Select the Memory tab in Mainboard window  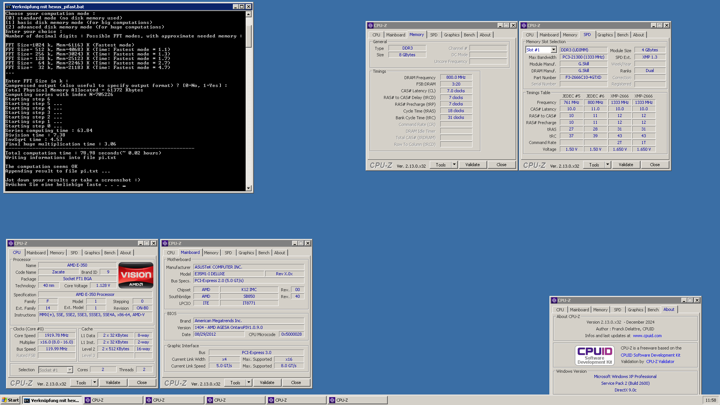click(211, 253)
